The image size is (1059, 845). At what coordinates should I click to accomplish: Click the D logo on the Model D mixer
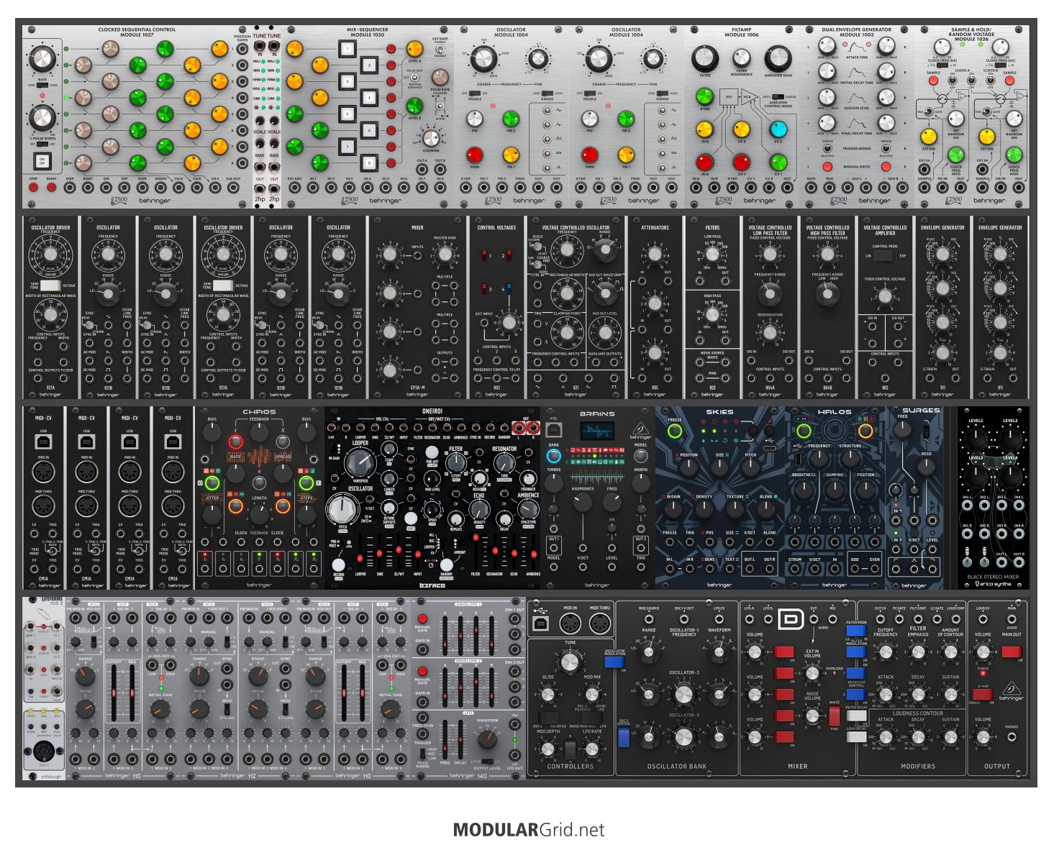791,619
